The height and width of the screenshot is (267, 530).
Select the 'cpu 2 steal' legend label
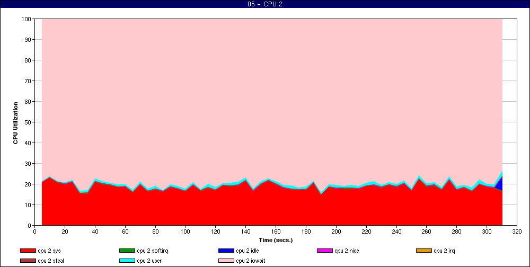51,261
